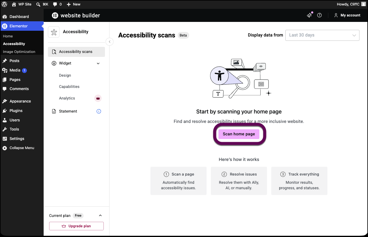Click the Comments speech bubble icon
Image resolution: width=368 pixels, height=237 pixels.
coord(5,89)
